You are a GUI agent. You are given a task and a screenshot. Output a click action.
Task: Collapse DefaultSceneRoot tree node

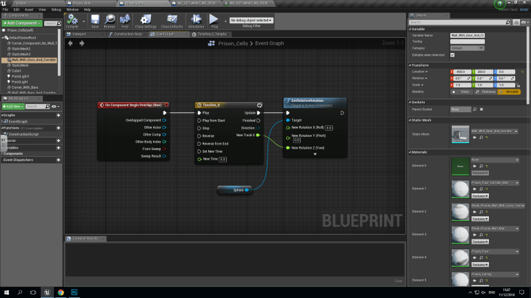pos(3,38)
